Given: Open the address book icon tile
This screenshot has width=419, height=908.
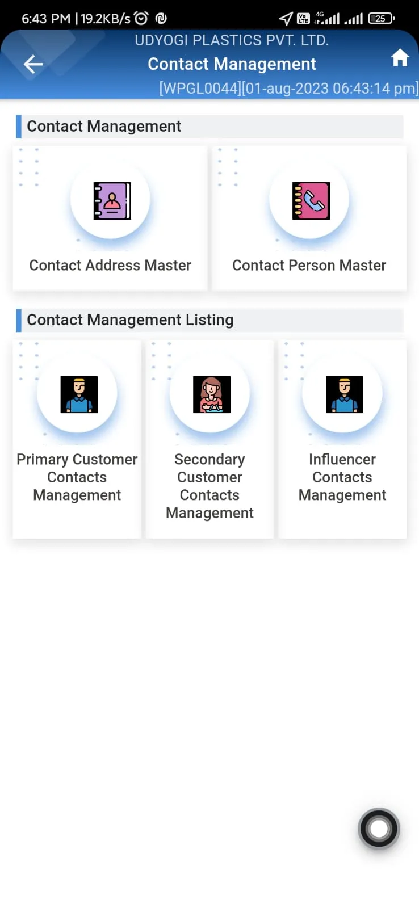Looking at the screenshot, I should [x=112, y=200].
